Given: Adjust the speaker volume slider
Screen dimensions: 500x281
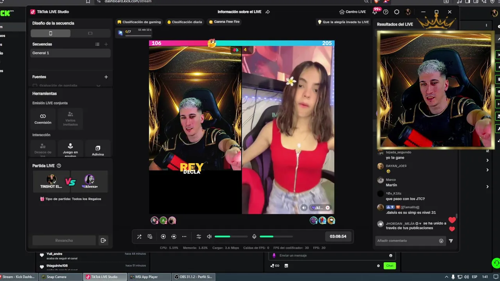Looking at the screenshot, I should 231,237.
